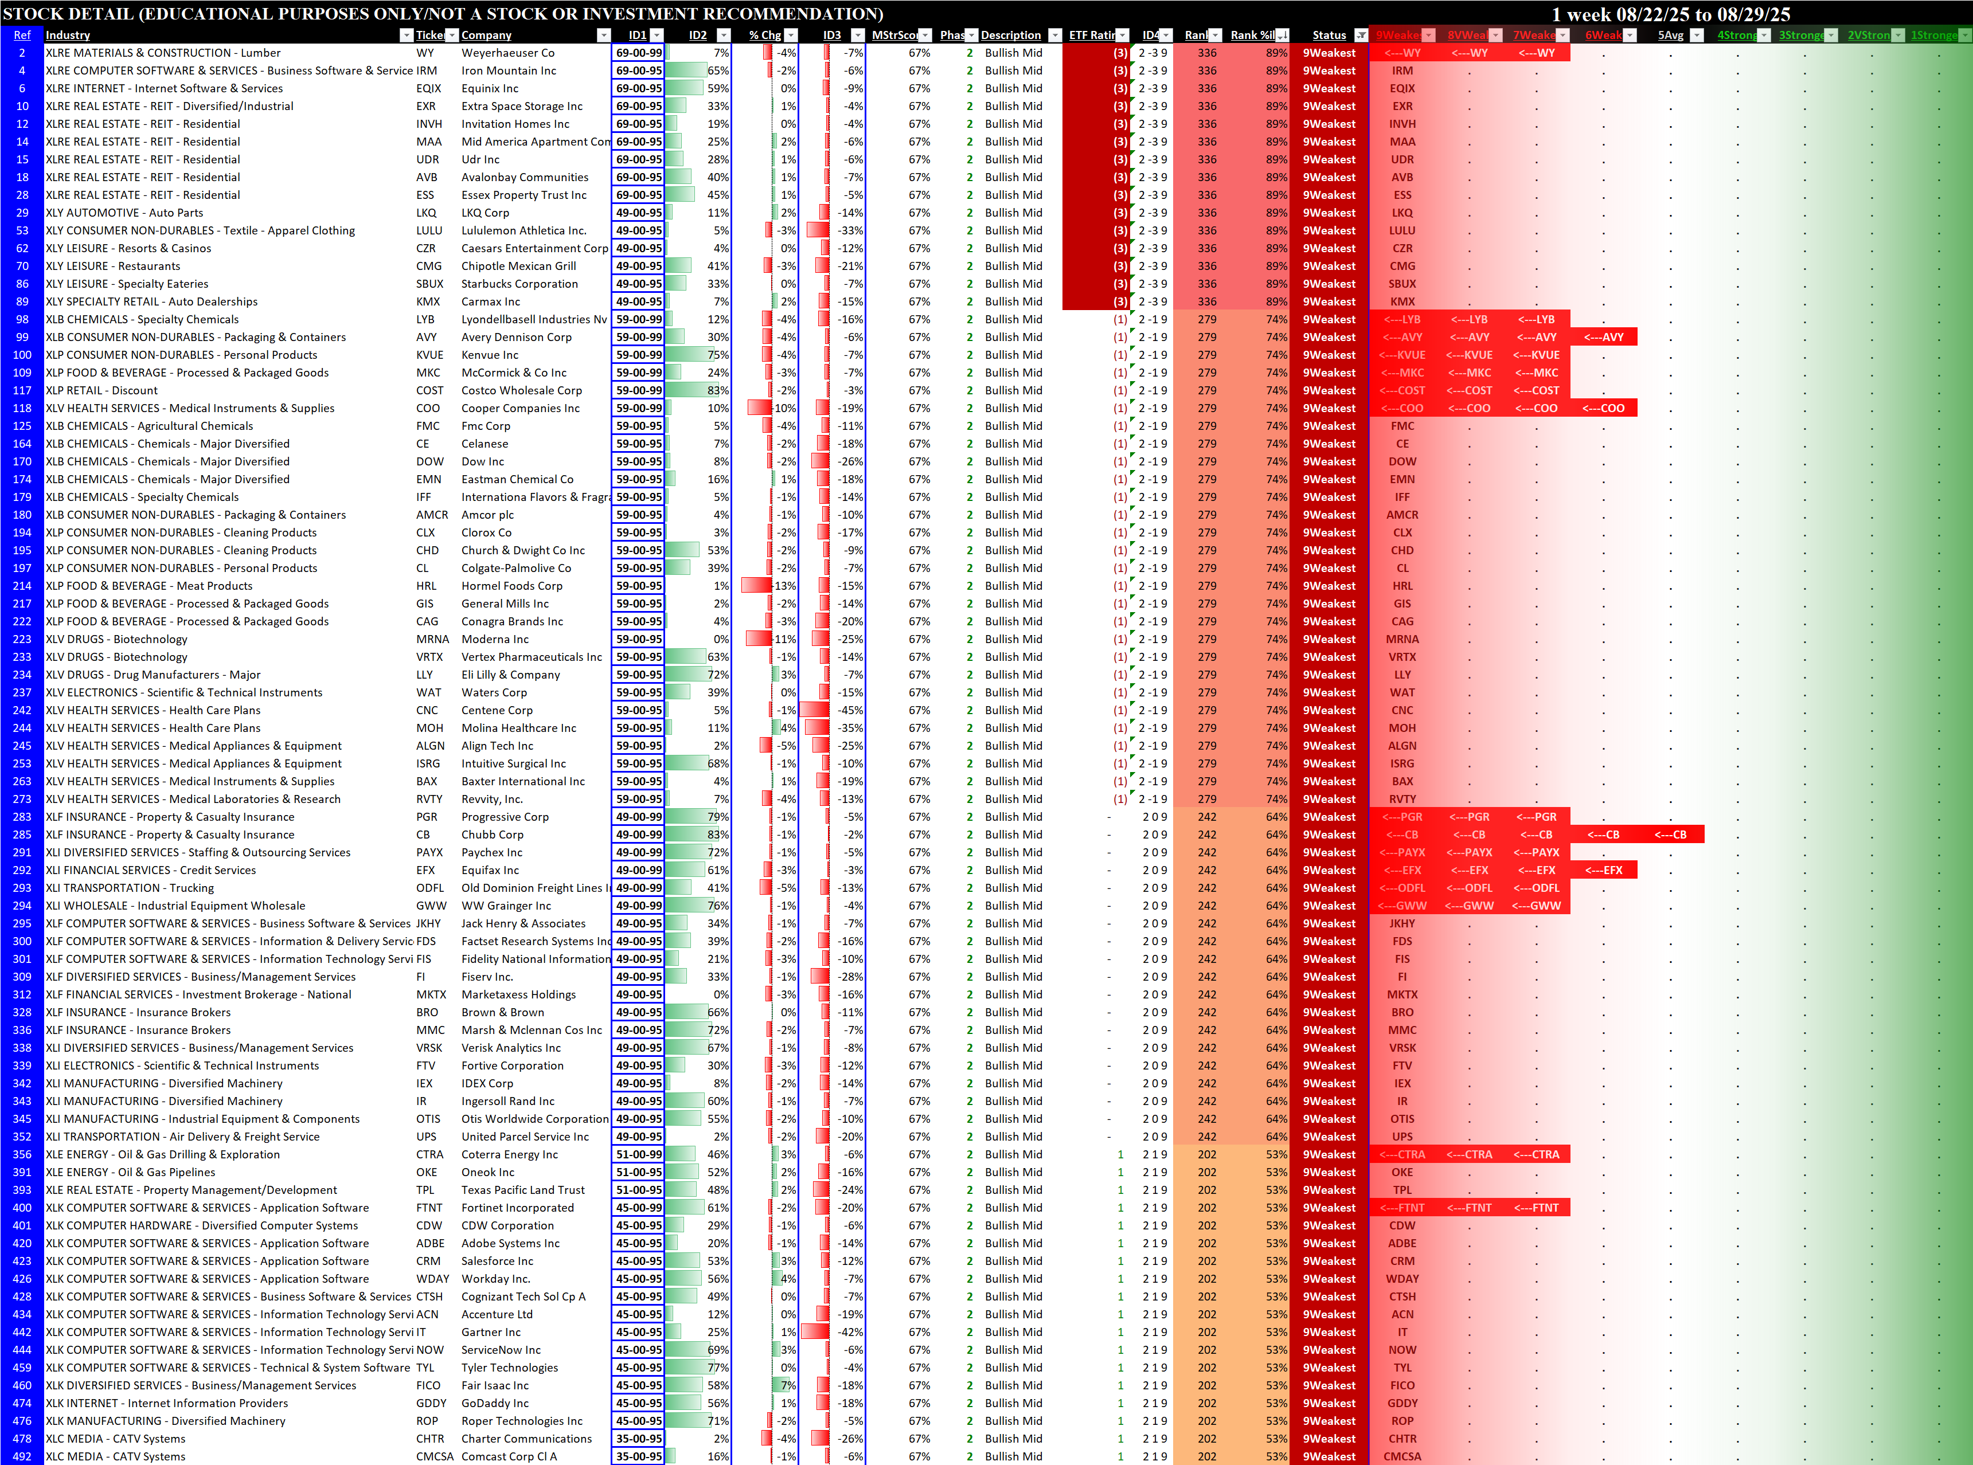Screen dimensions: 1973x1465
Task: Click the LULU ticker cell
Action: 428,230
